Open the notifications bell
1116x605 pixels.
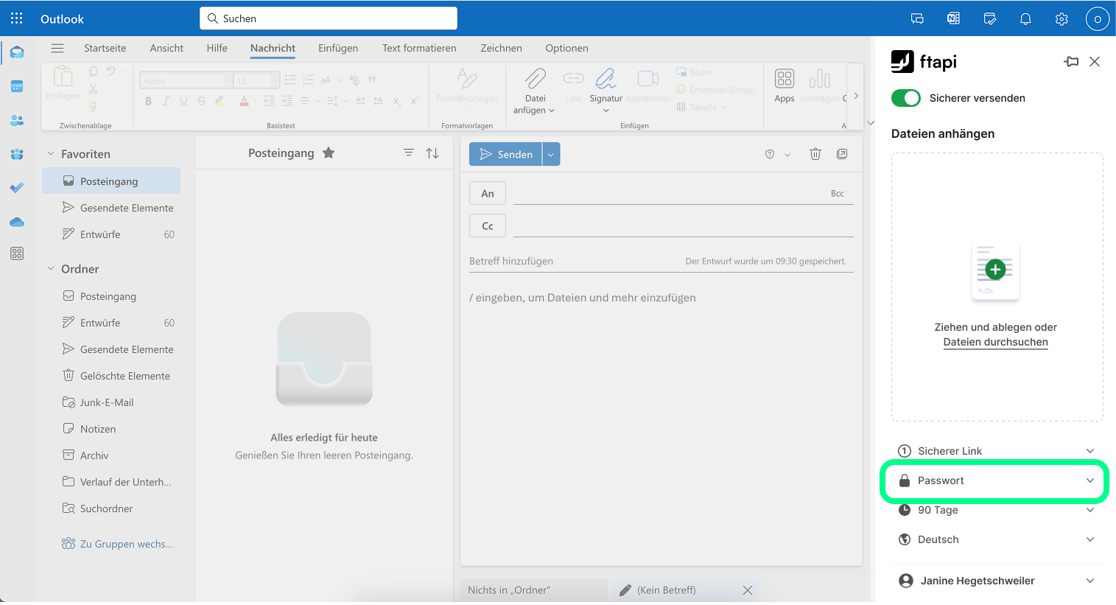click(x=1025, y=19)
